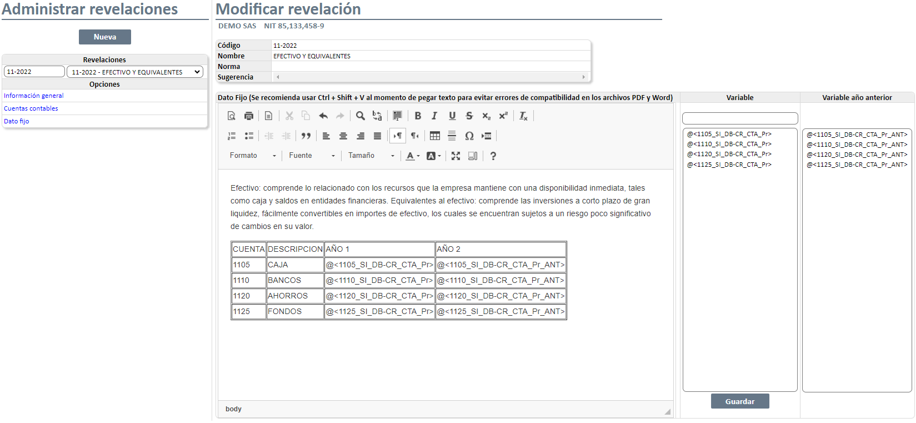Select variable @<1105_SI_DB-CR_CTA_Pr>

(x=729, y=134)
